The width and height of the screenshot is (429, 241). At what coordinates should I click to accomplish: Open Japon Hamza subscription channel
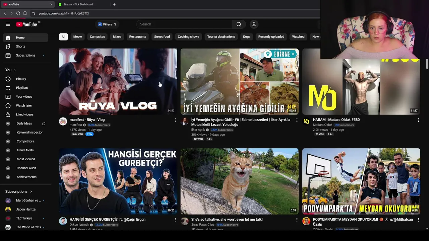(x=25, y=209)
